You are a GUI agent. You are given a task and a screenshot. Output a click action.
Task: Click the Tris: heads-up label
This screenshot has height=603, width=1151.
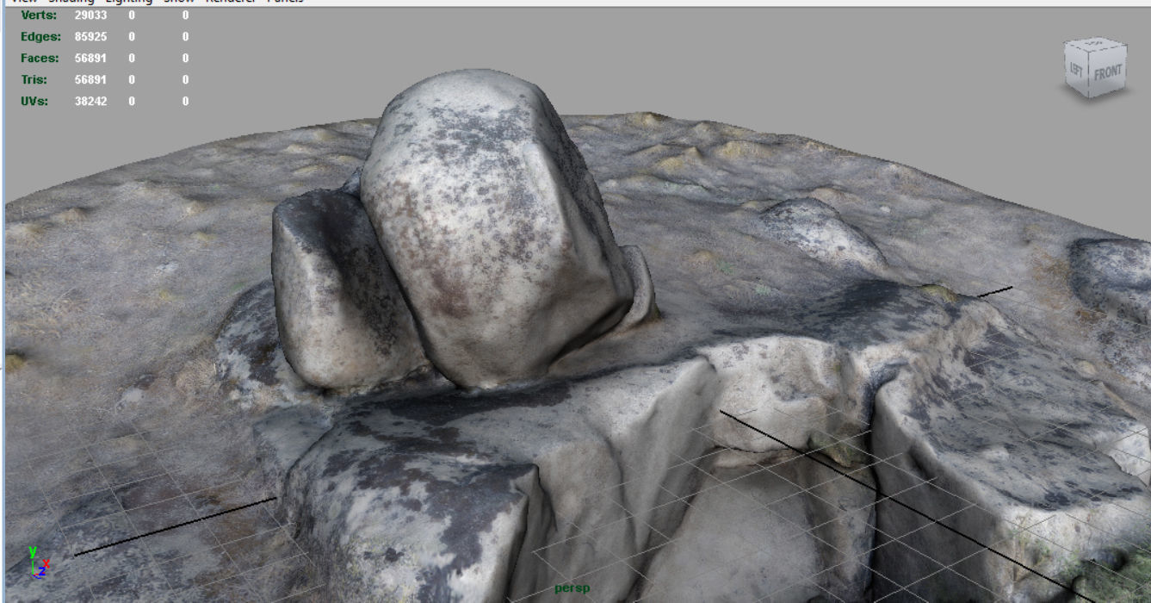pyautogui.click(x=34, y=80)
